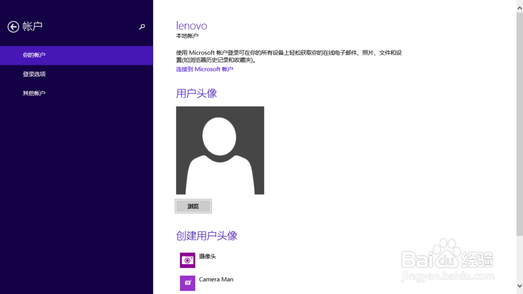Viewport: 523px width, 294px height.
Task: Go back using the arrow beside 帐户
Action: (14, 27)
